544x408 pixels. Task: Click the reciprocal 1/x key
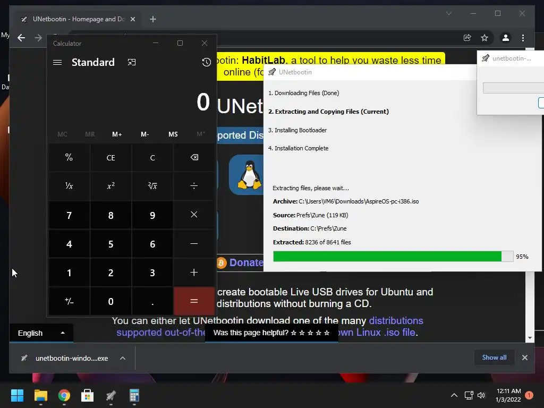pos(69,186)
